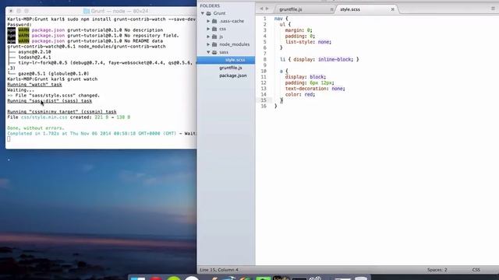499x280 pixels.
Task: Click line number 8 in the gutter
Action: (264, 59)
